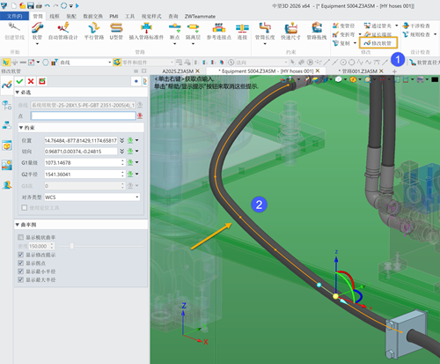Collapse the 约束 section expander
Screen dimensions: 440x364
tap(21, 128)
